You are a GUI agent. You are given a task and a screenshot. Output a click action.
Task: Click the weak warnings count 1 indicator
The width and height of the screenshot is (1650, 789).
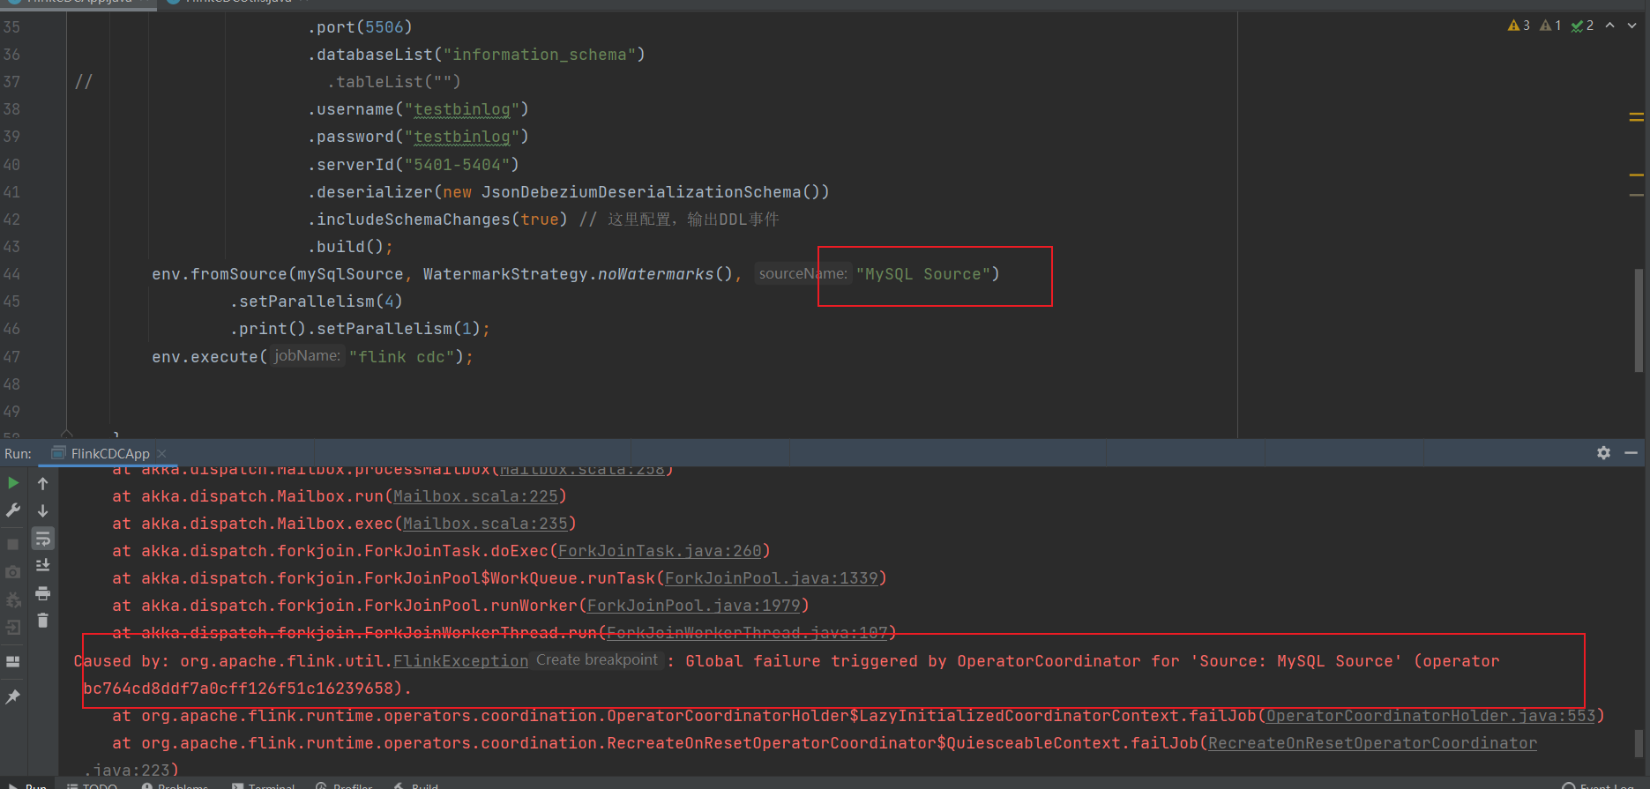(1550, 26)
